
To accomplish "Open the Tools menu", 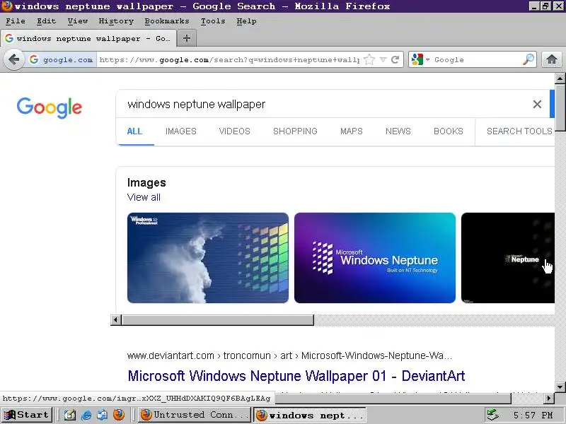I will click(x=213, y=21).
